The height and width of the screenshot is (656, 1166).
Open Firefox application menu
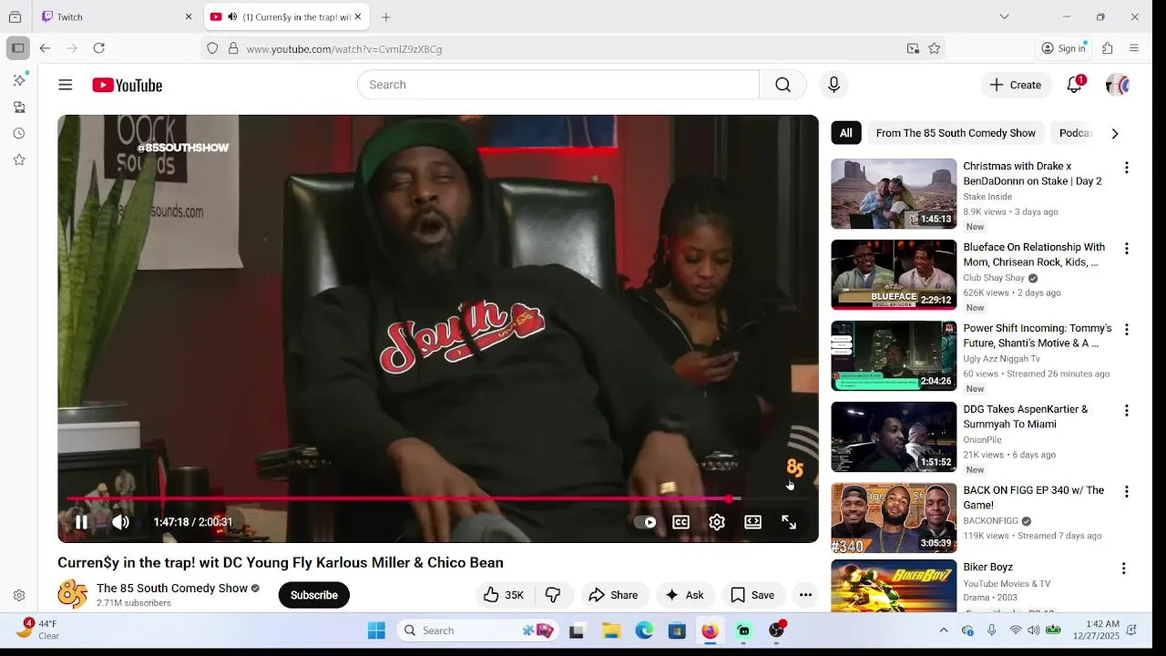pyautogui.click(x=1134, y=48)
